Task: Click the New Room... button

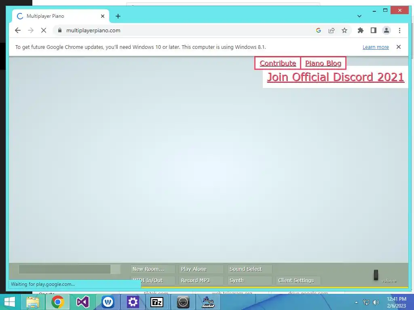Action: (152, 269)
